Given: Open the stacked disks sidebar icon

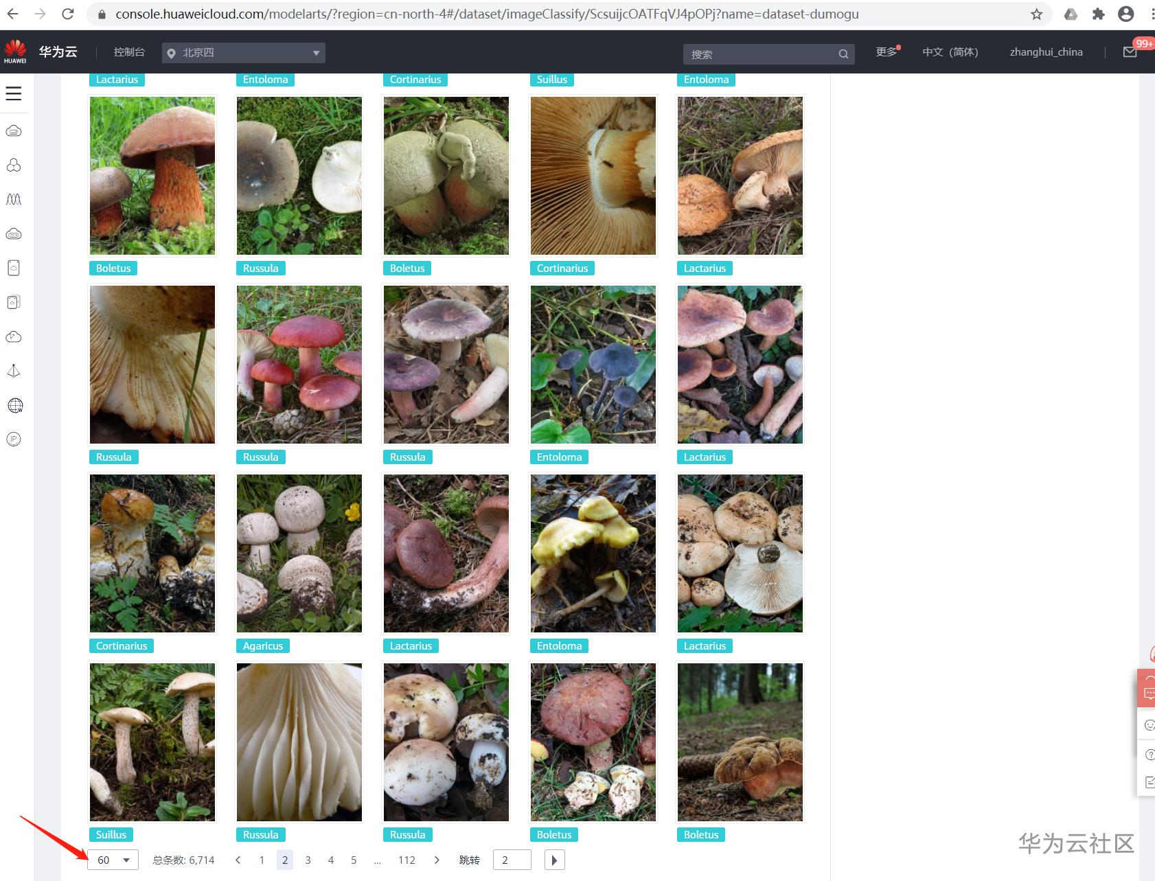Looking at the screenshot, I should coord(14,302).
